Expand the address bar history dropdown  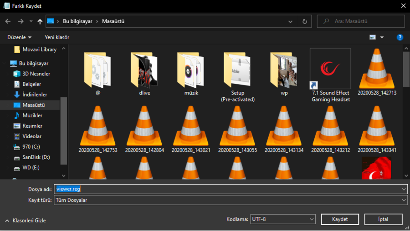point(290,21)
